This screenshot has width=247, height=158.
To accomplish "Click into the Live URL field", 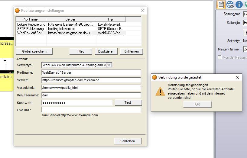I will pyautogui.click(x=91, y=110).
